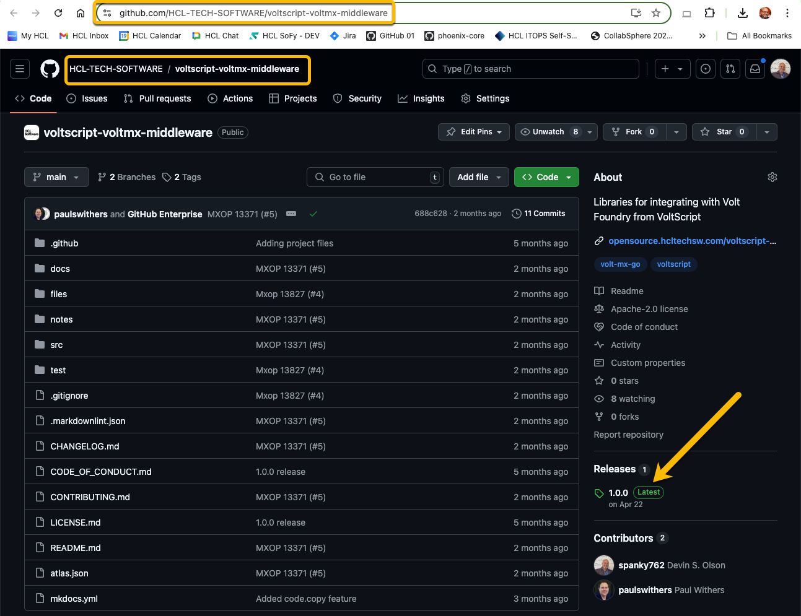This screenshot has width=801, height=616.
Task: Open the Add file dropdown
Action: (479, 177)
